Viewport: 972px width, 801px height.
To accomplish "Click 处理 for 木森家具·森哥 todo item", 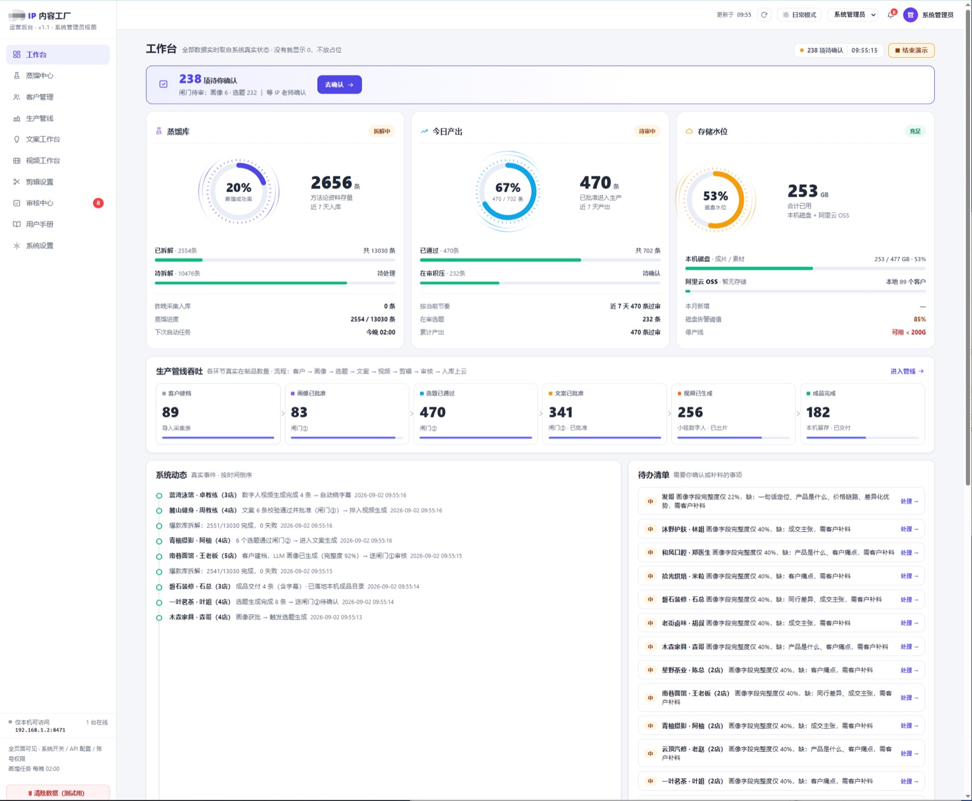I will tap(909, 647).
